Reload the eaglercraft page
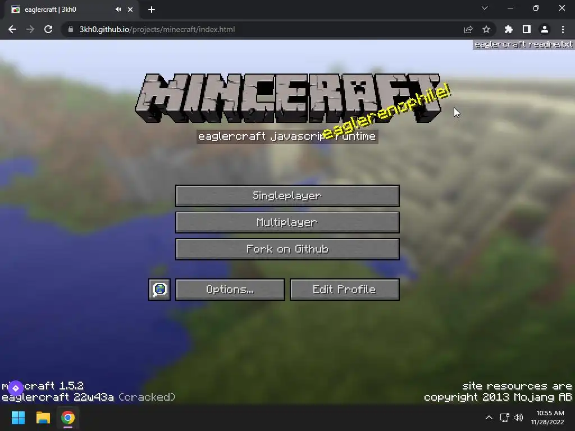 pos(48,29)
